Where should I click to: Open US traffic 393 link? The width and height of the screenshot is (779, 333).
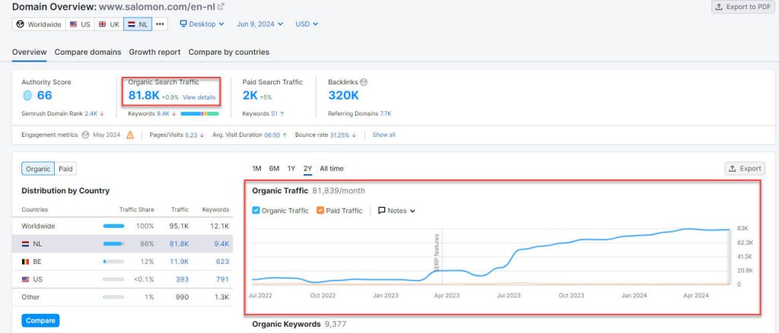coord(183,280)
